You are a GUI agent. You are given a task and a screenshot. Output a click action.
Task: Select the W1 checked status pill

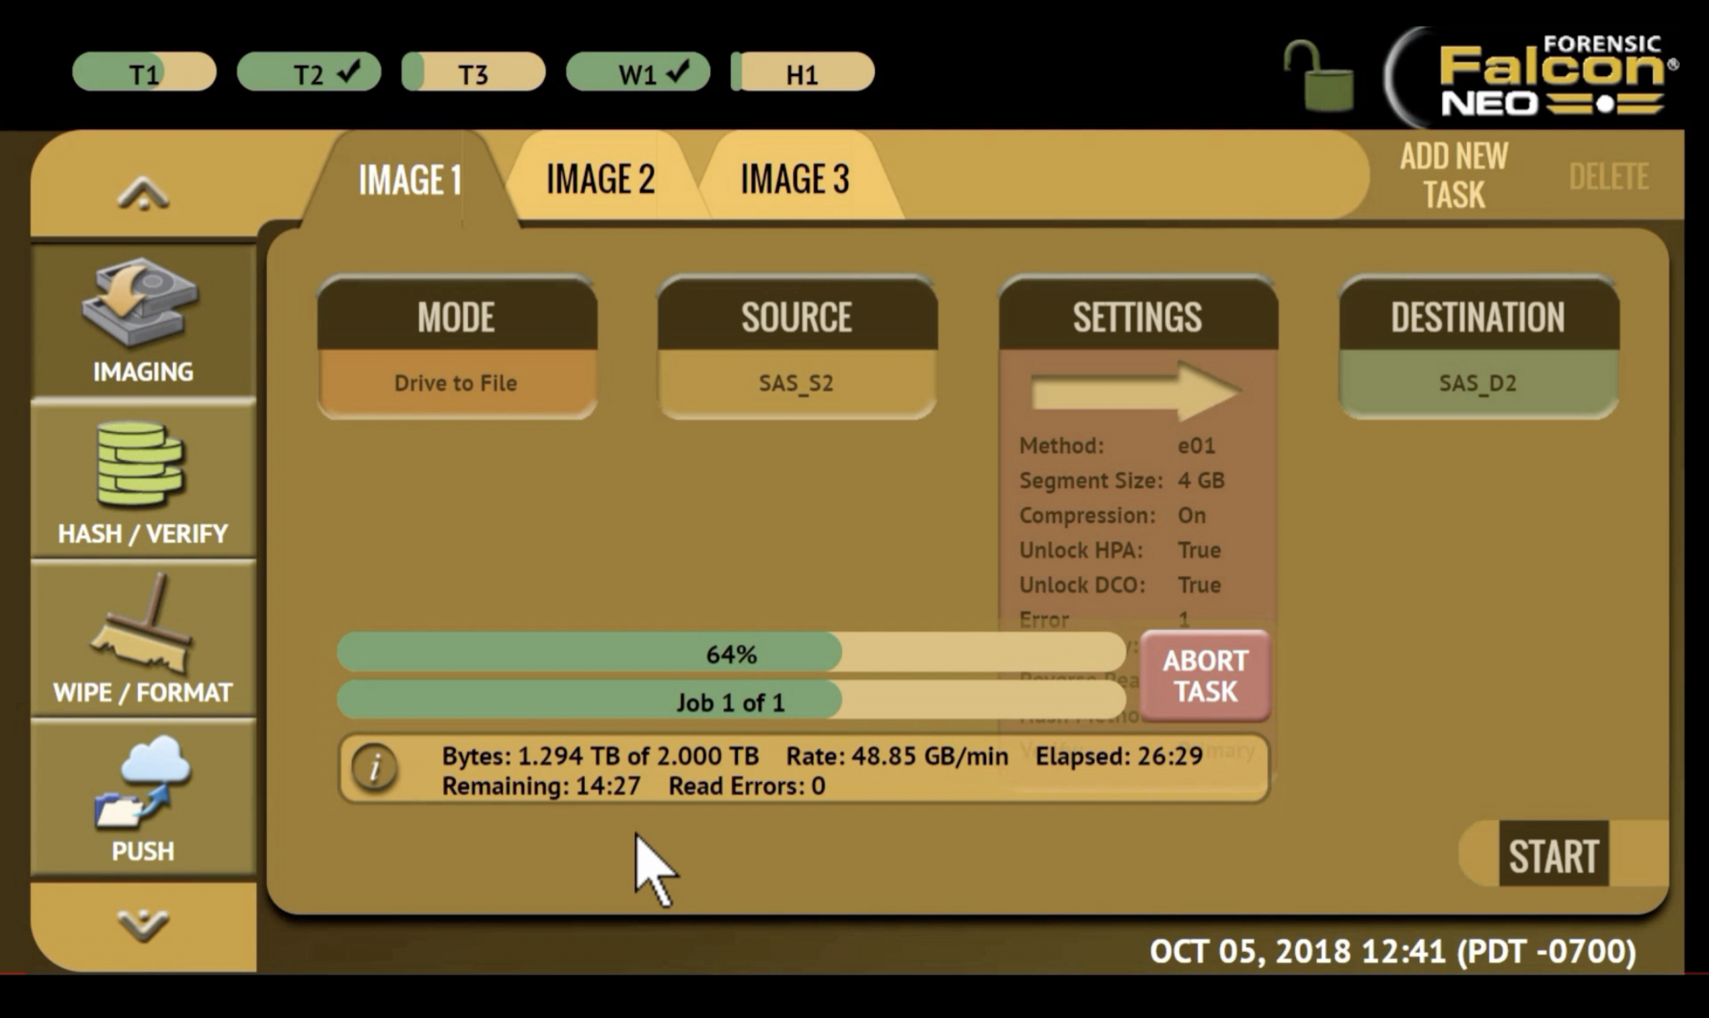click(x=638, y=73)
